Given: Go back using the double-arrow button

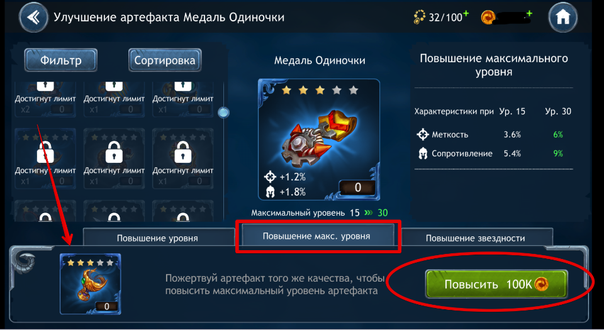Looking at the screenshot, I should click(x=33, y=18).
